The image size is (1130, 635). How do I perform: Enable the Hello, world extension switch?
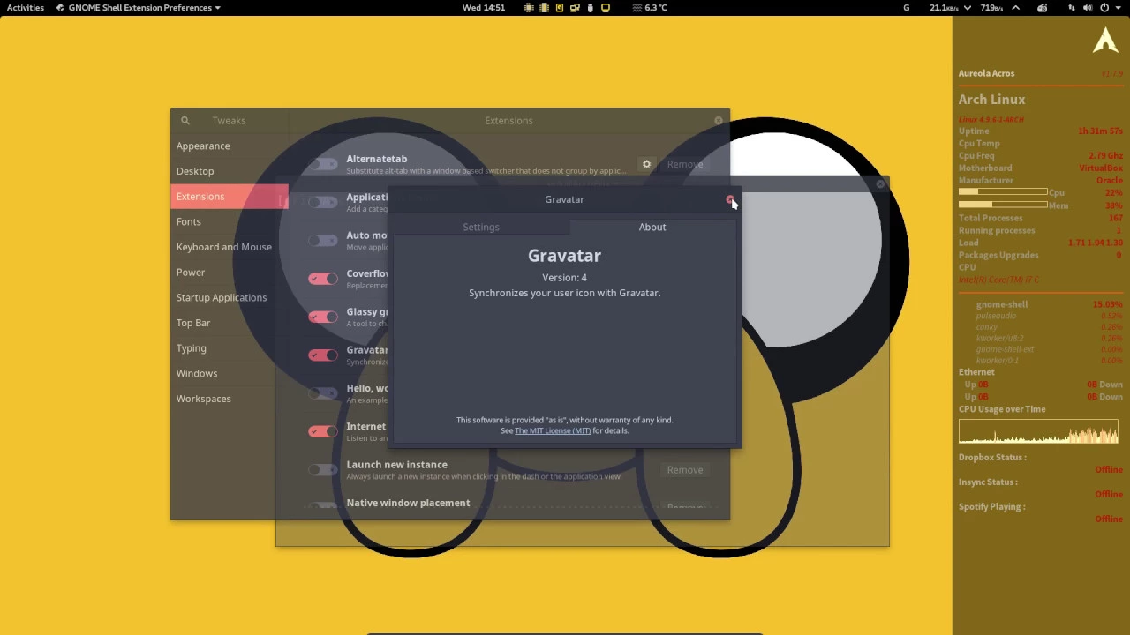pos(323,393)
